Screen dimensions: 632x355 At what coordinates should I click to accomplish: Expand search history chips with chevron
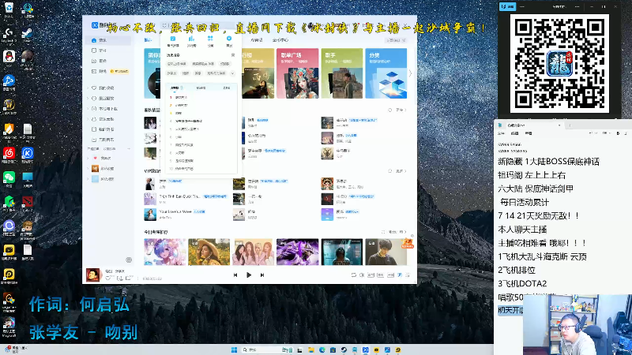[x=232, y=73]
